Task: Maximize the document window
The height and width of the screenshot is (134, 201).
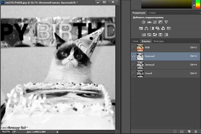Action: (104, 2)
